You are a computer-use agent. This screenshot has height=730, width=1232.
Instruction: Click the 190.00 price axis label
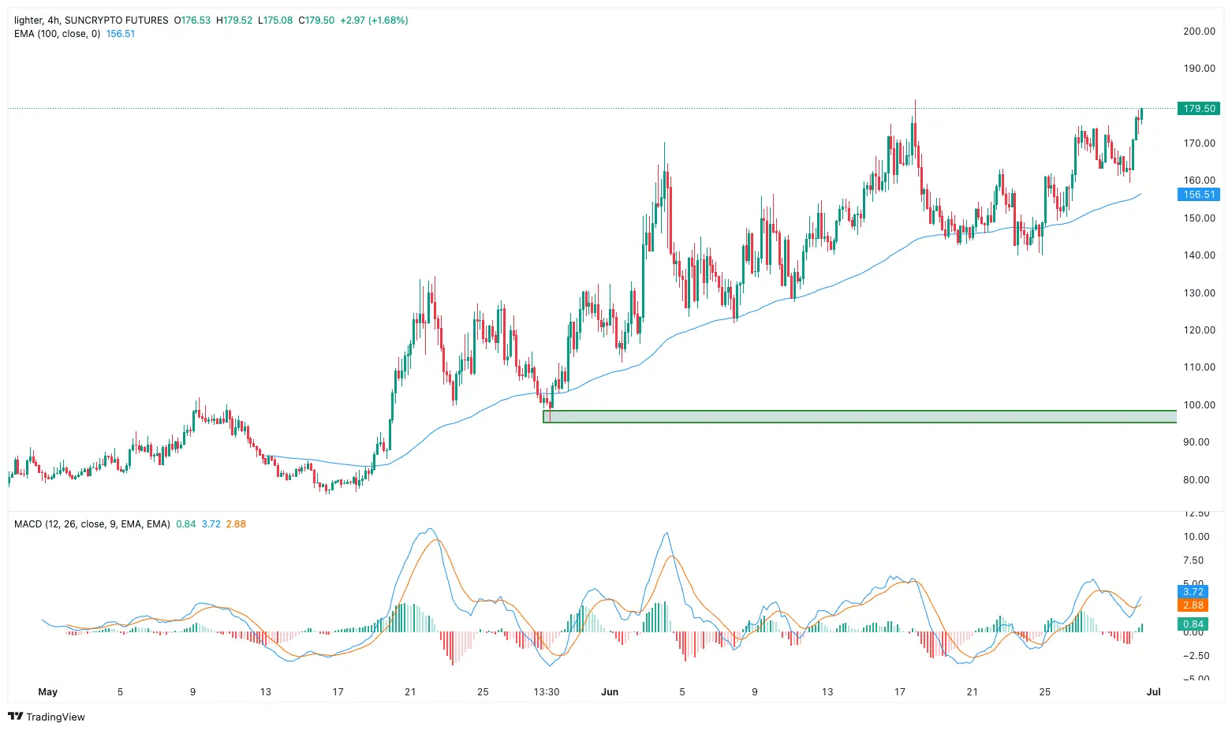click(1199, 69)
